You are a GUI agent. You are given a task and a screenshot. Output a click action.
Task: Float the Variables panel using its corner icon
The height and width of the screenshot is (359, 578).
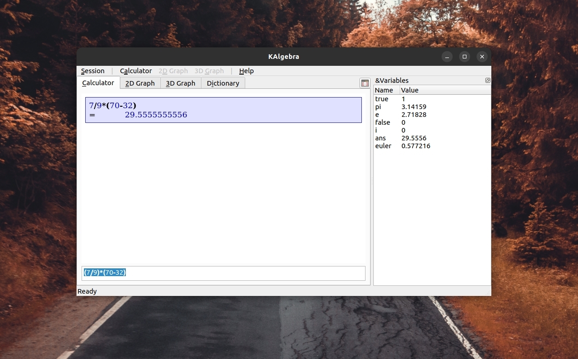click(488, 81)
